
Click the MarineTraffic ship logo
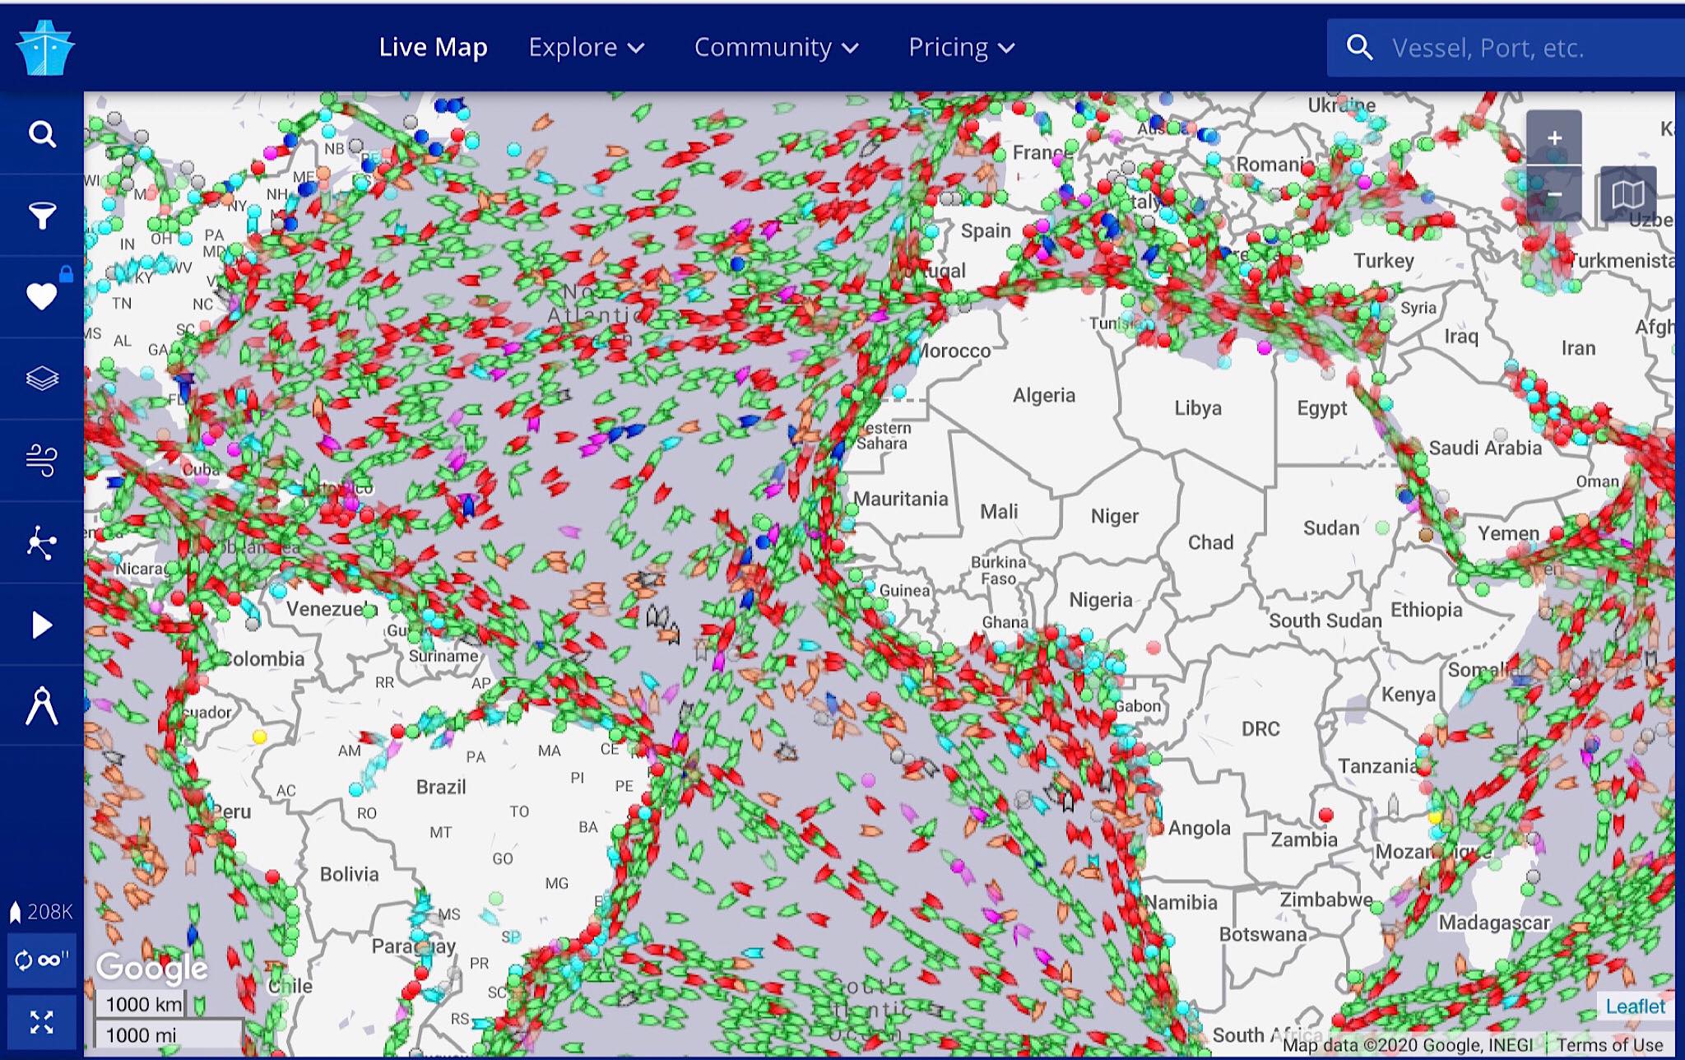[45, 48]
